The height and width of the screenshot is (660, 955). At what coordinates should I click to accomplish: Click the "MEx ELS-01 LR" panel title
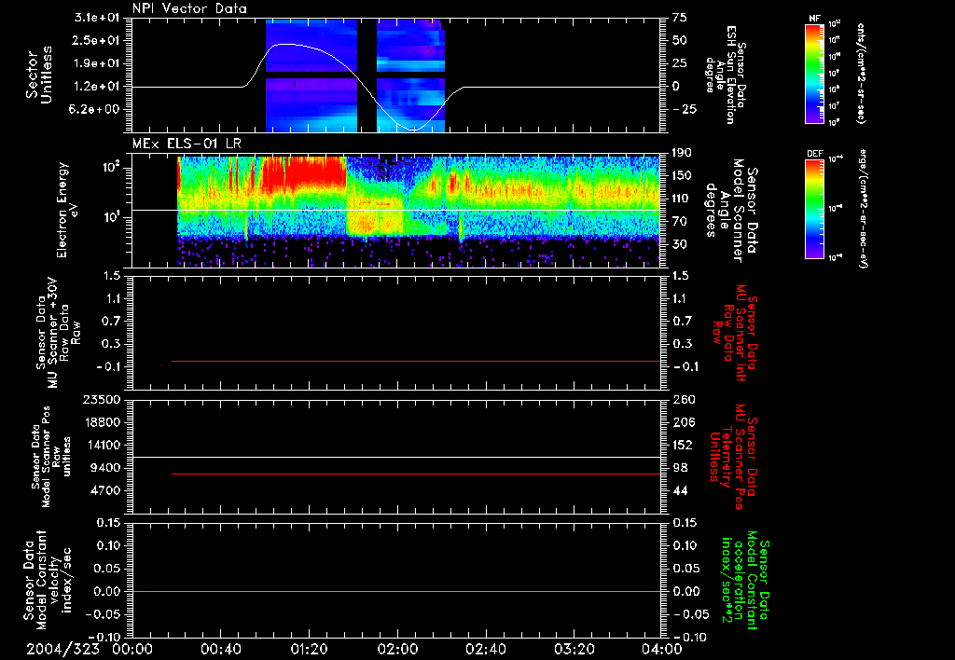pos(187,144)
